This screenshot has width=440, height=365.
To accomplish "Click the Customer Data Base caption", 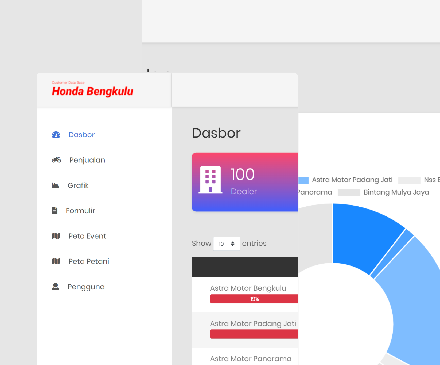I will coord(68,83).
